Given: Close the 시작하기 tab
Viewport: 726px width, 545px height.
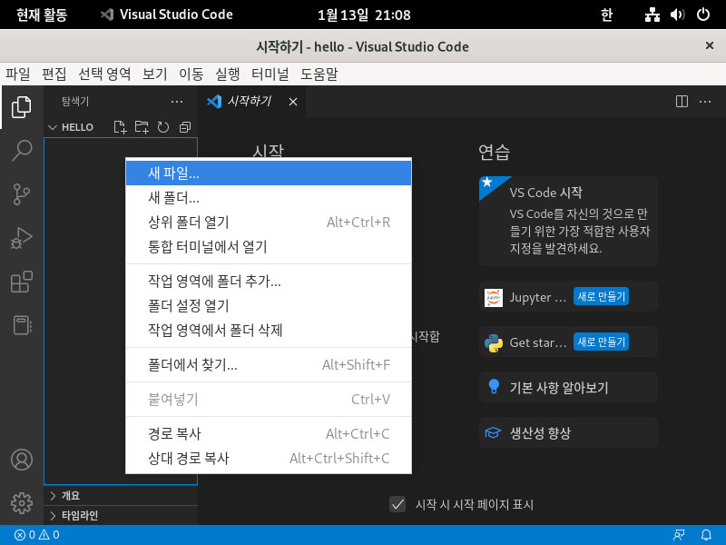Looking at the screenshot, I should click(293, 102).
